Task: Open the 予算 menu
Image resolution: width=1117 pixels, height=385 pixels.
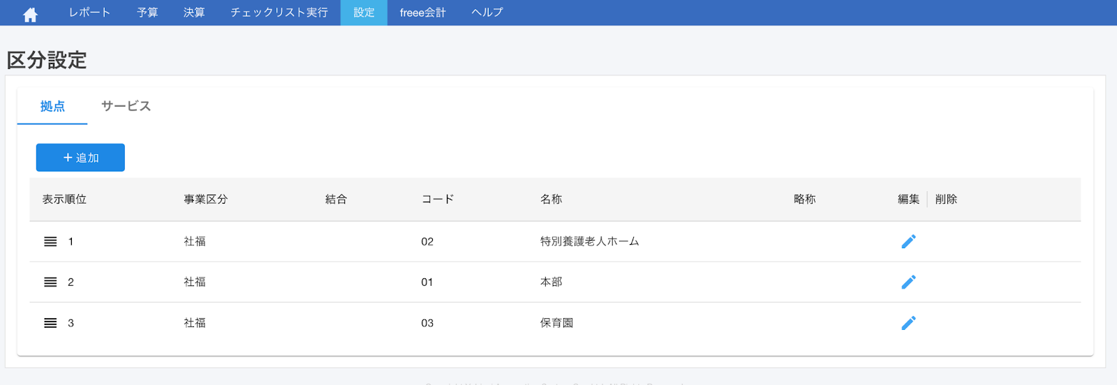Action: [x=147, y=13]
